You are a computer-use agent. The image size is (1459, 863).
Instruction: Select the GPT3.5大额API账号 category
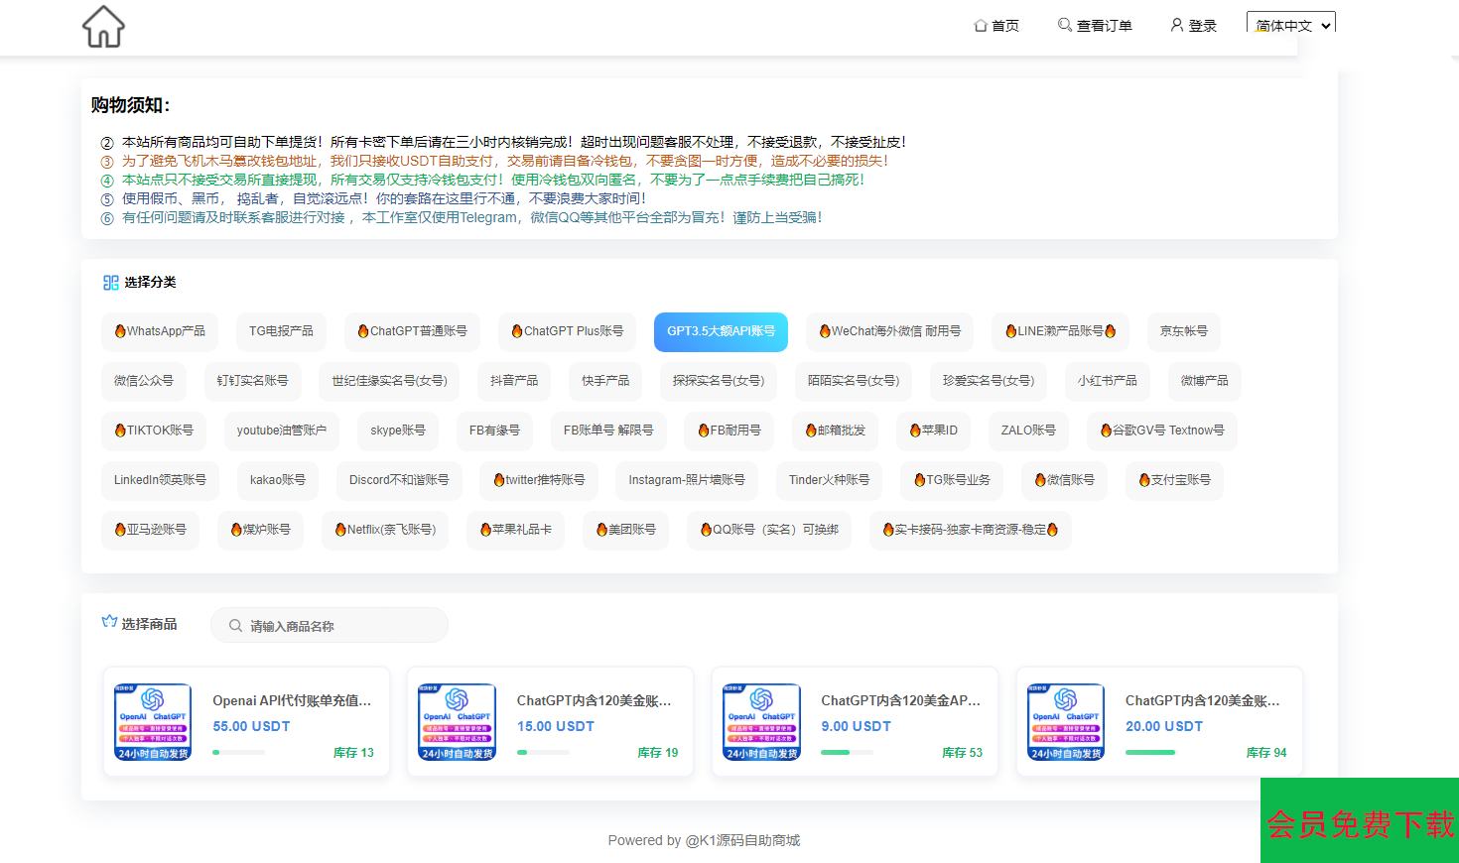[721, 331]
